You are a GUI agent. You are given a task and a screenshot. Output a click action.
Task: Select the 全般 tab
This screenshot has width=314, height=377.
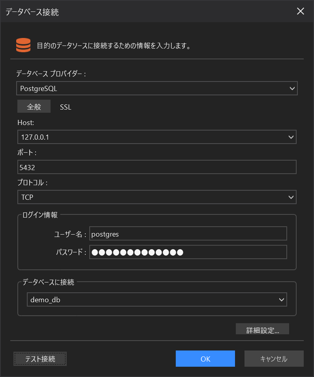(x=34, y=106)
